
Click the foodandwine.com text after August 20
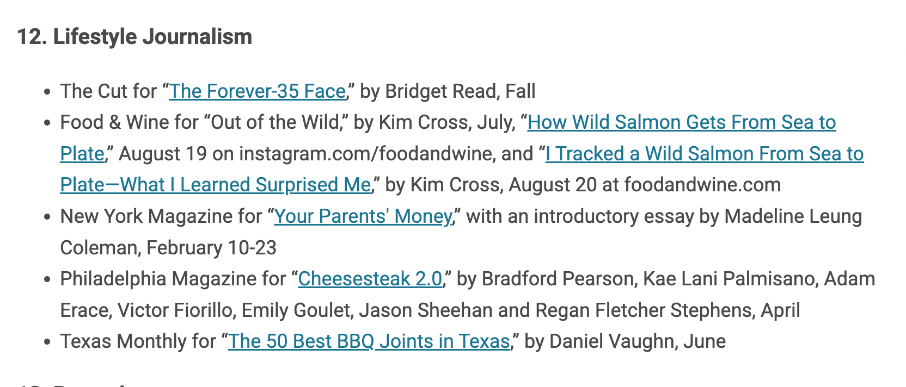(702, 185)
